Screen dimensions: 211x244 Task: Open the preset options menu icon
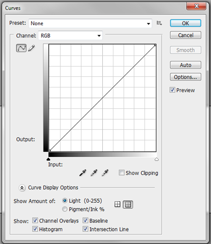click(x=159, y=23)
